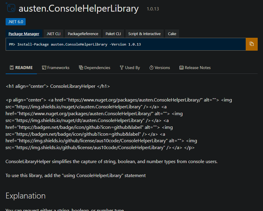Select the Paket CLI tab
263x211 pixels.
point(113,34)
